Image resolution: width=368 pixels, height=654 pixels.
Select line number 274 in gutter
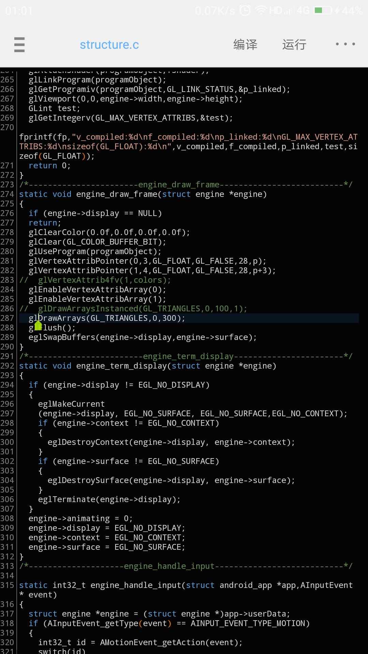pyautogui.click(x=7, y=194)
